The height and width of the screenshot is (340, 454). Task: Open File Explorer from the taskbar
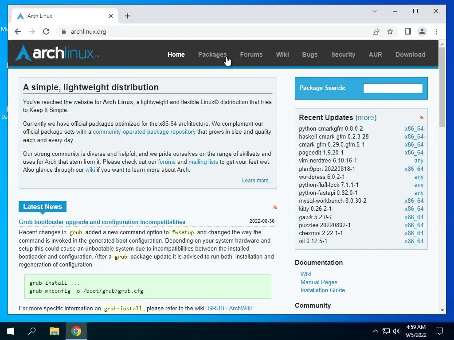pos(54,331)
